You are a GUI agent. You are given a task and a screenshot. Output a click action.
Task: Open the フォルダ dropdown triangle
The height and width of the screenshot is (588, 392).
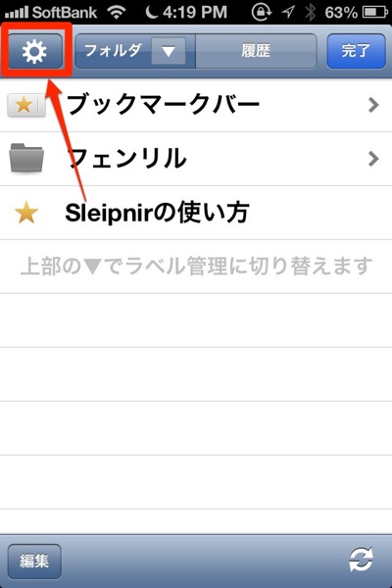point(169,51)
